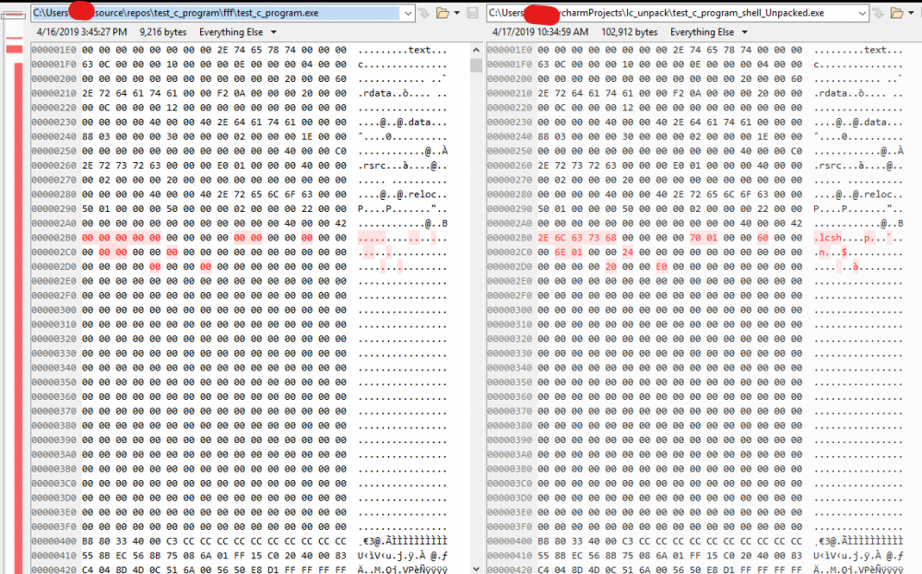The image size is (922, 574).
Task: Click offset 00000210 in the left pane
Action: [53, 93]
